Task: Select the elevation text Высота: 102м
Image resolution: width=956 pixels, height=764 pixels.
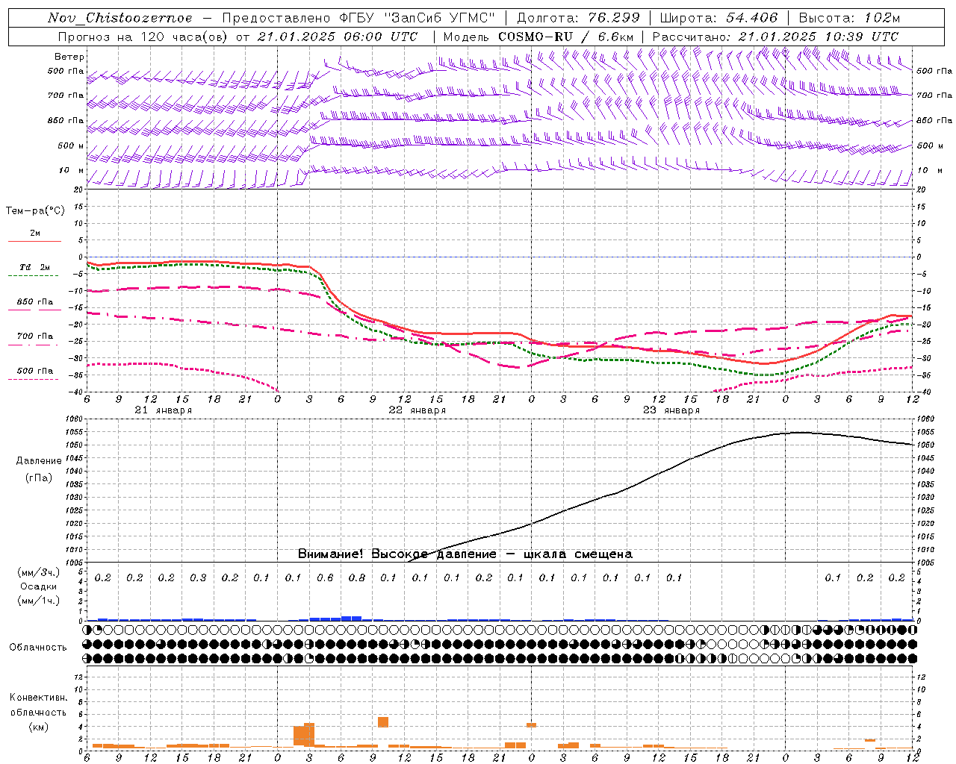Action: [x=849, y=18]
